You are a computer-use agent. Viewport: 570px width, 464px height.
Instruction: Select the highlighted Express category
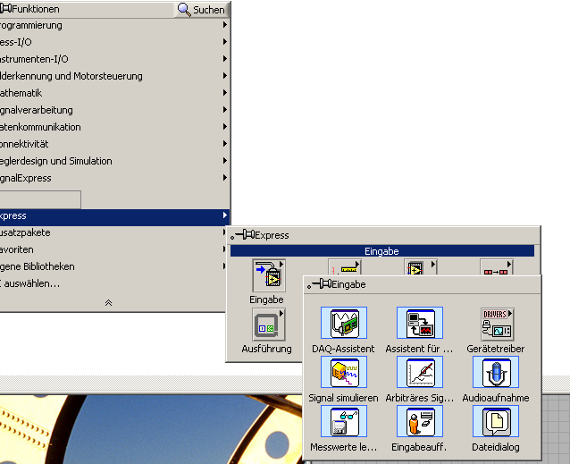114,215
